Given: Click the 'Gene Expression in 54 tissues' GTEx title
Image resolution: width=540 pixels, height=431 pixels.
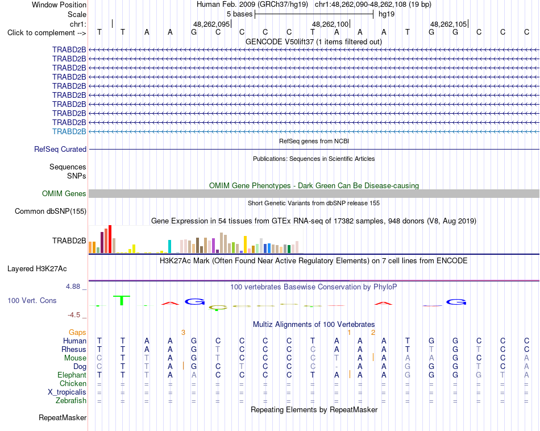Looking at the screenshot, I should click(314, 221).
